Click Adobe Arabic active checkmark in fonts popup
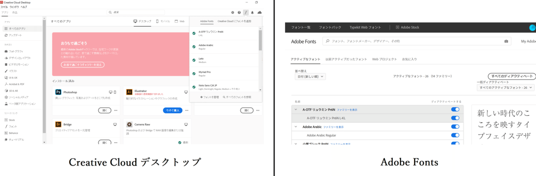The image size is (536, 176). coord(194,46)
